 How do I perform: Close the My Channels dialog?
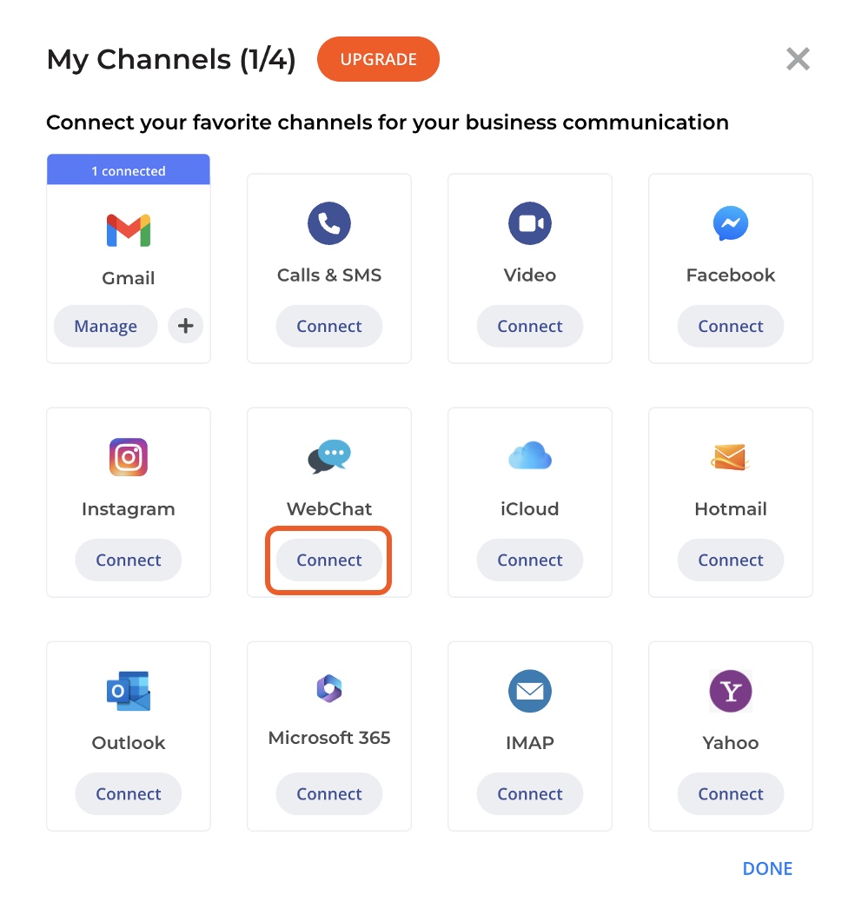pos(798,59)
